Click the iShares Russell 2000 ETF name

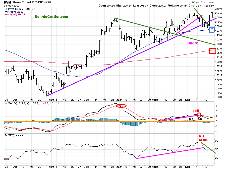[27, 3]
